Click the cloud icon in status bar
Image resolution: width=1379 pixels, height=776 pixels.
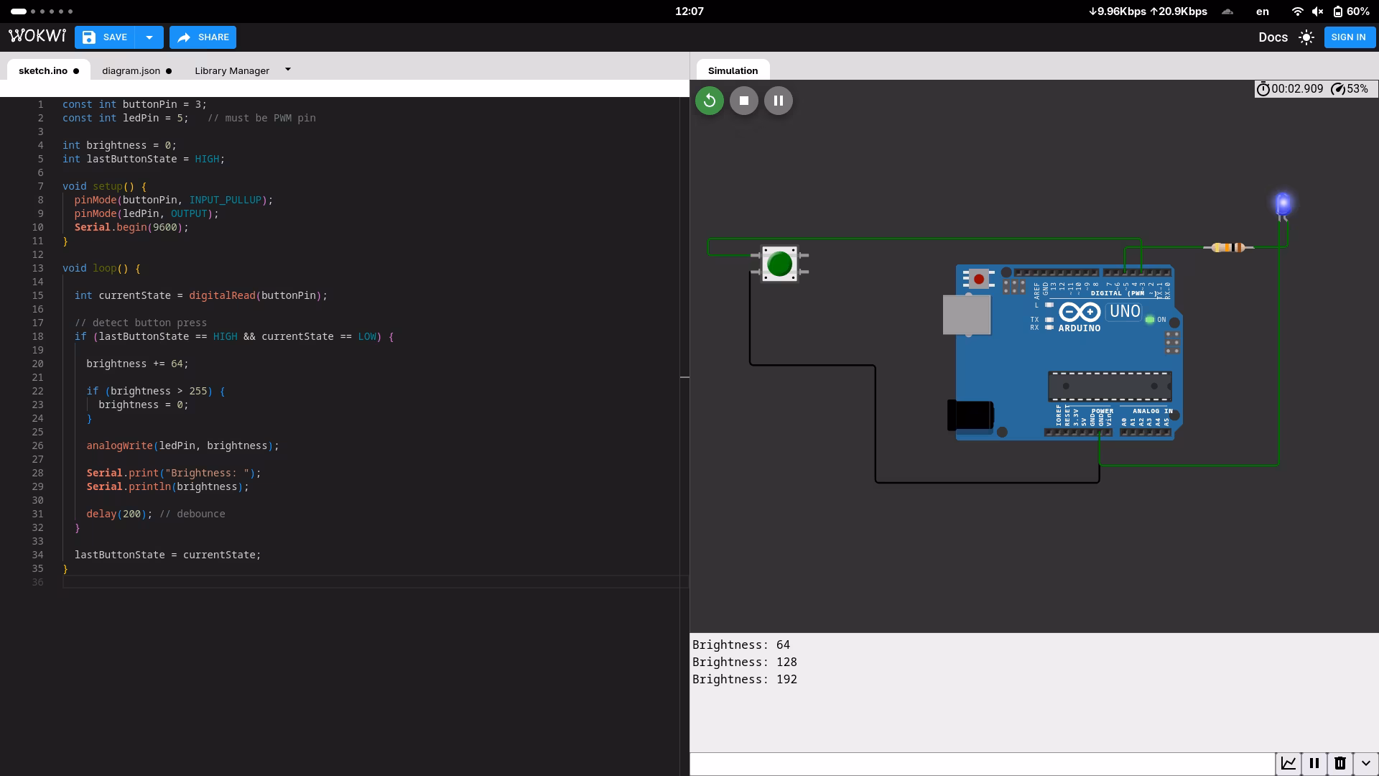point(1227,11)
